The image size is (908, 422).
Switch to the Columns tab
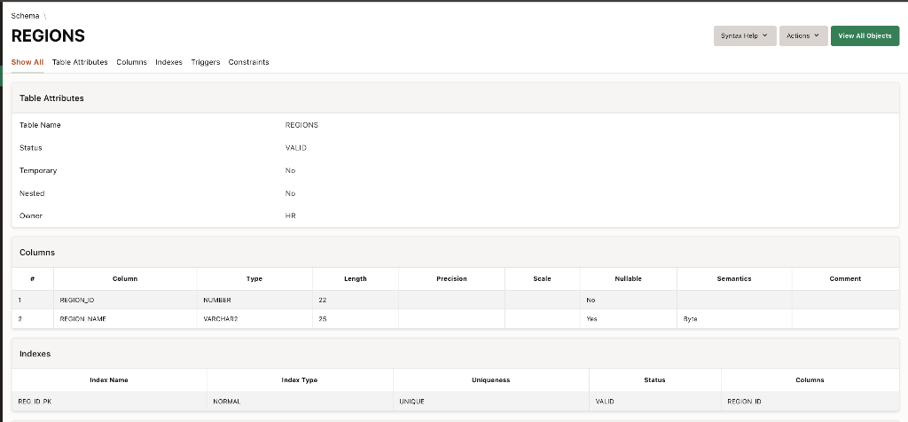(131, 62)
